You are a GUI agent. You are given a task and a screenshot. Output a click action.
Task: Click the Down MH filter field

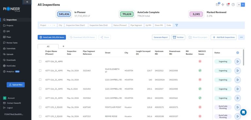[159, 25]
